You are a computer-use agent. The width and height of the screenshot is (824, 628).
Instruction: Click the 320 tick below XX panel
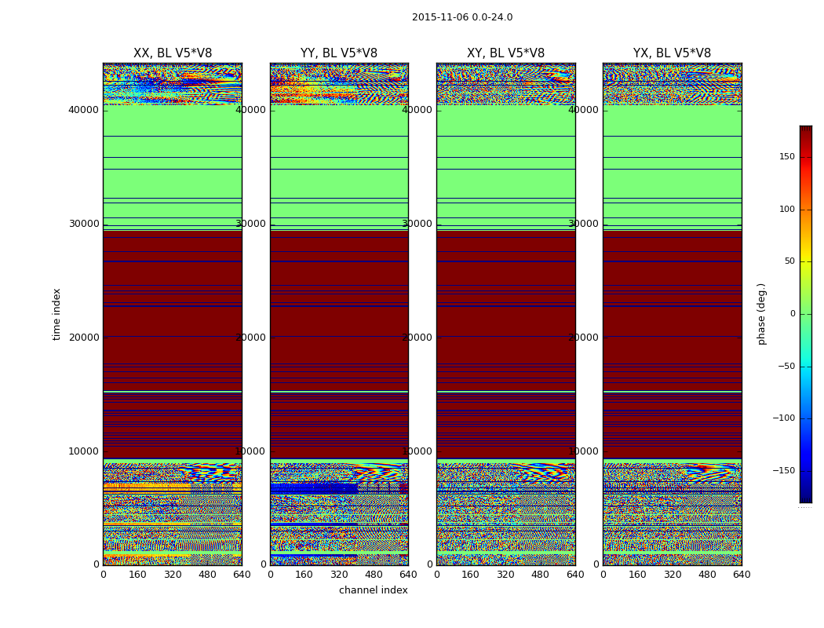tap(173, 575)
